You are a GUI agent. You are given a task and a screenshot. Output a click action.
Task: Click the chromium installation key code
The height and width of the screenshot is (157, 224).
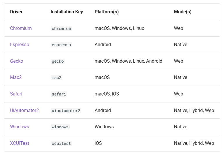pos(61,28)
